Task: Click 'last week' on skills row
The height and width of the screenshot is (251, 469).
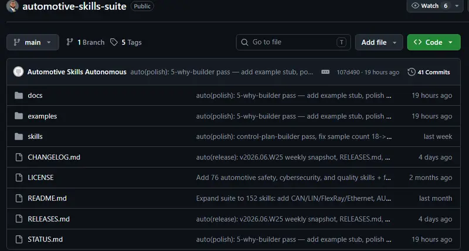Action: pyautogui.click(x=438, y=137)
